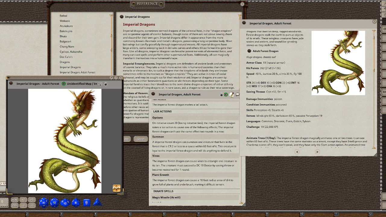Toggle the green ID identification badge on the map window
The image size is (386, 217).
pyautogui.click(x=64, y=84)
